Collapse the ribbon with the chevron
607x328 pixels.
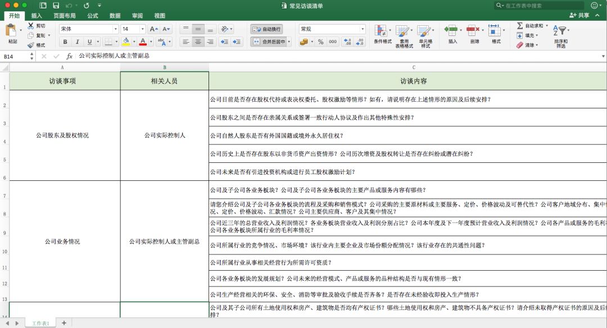(597, 16)
